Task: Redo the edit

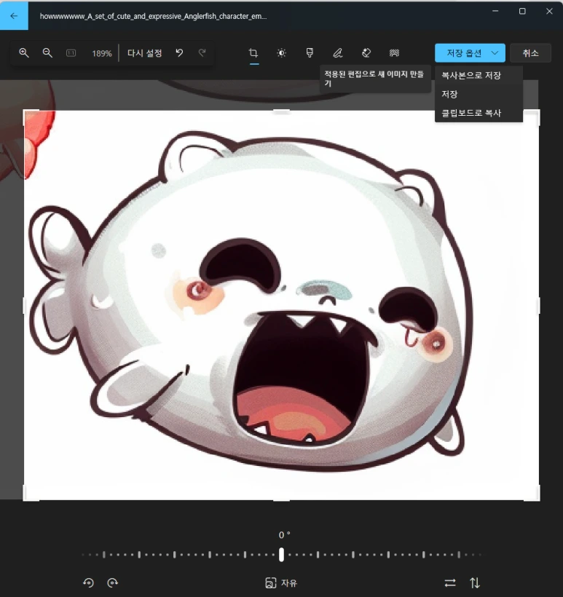Action: coord(202,52)
